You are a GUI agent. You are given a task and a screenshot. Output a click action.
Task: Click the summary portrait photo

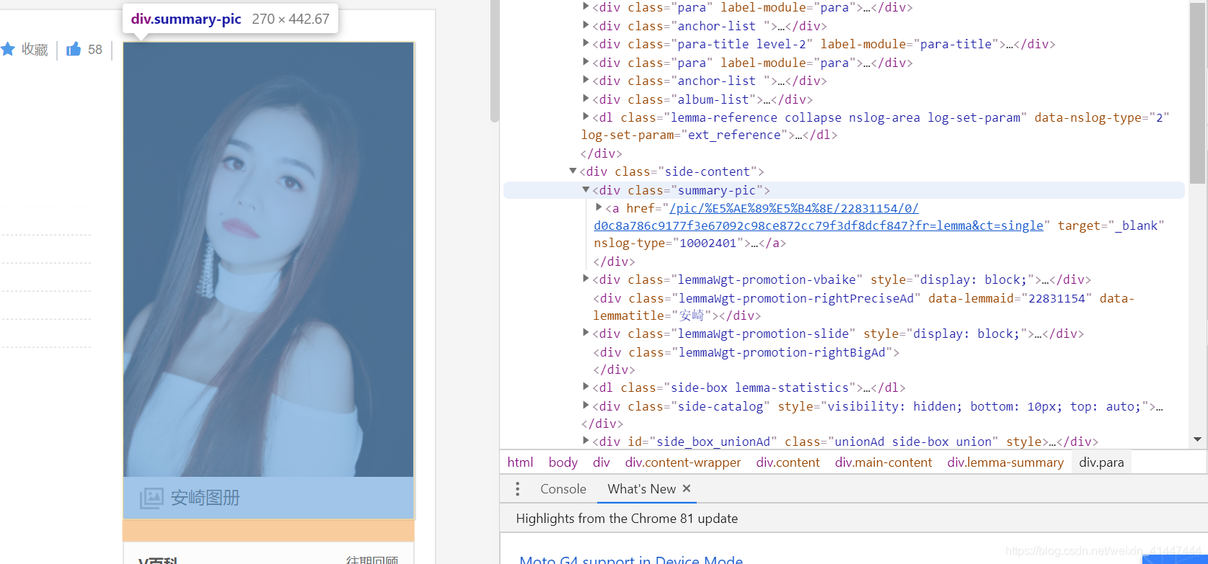(268, 259)
